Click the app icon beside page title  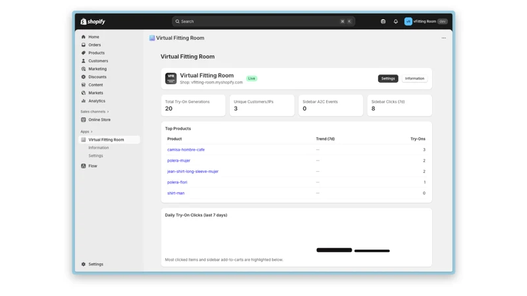152,38
